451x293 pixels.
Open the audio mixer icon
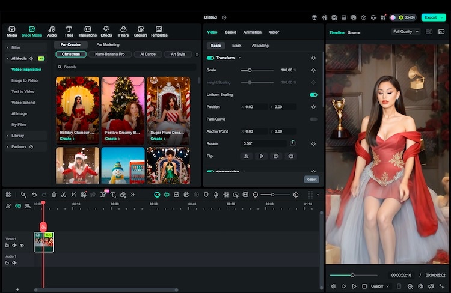pyautogui.click(x=226, y=195)
